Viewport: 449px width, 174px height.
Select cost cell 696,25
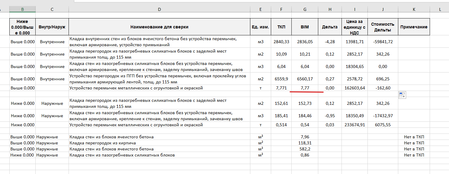coord(383,79)
